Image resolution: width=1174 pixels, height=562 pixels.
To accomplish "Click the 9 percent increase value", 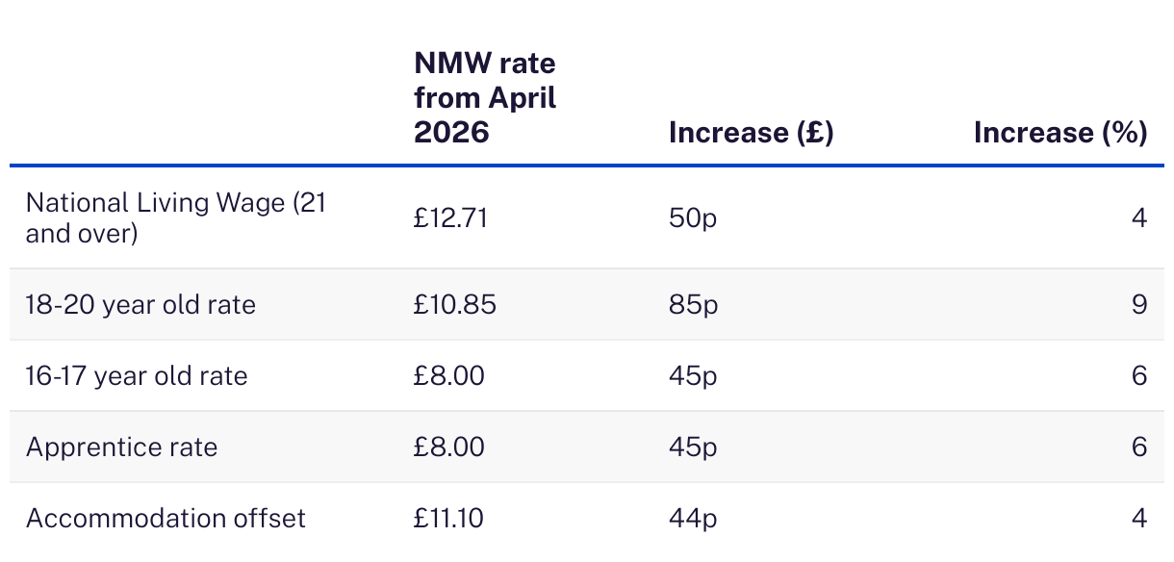I will pyautogui.click(x=1139, y=305).
